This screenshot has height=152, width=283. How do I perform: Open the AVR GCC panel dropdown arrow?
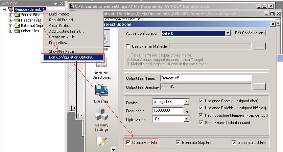click(x=55, y=4)
